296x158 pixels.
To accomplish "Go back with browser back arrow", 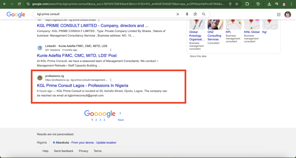I will coord(5,4).
